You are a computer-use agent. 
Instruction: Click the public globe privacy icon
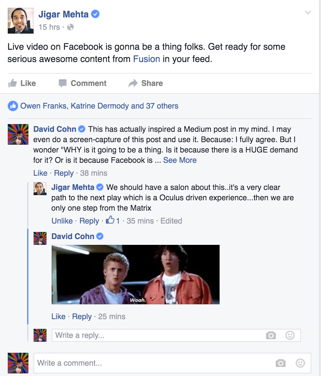tap(70, 27)
